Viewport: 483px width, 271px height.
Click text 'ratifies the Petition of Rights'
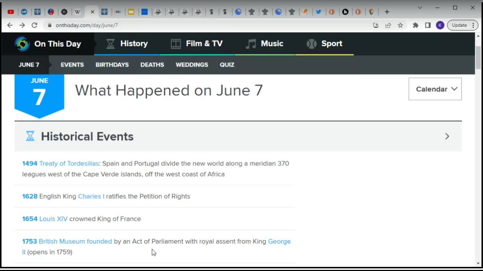tap(148, 196)
